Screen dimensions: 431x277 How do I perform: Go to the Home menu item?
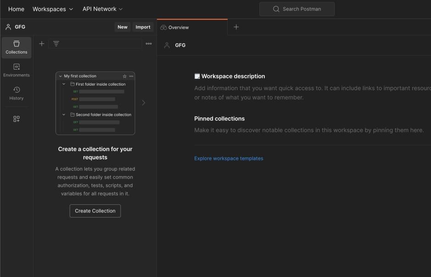click(16, 9)
